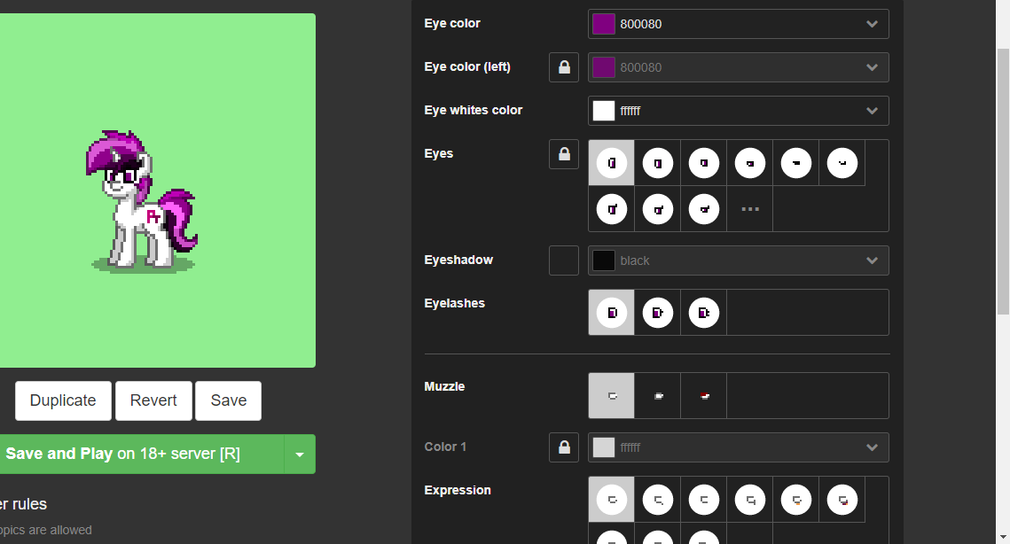This screenshot has width=1010, height=544.
Task: Show more eye options via ellipsis
Action: (750, 209)
